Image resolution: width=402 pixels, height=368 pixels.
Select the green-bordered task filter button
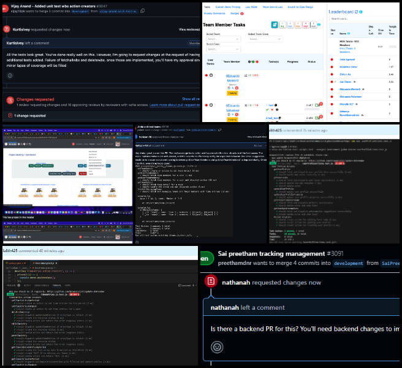click(x=283, y=25)
